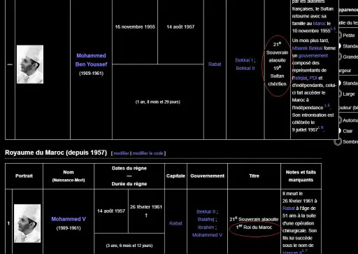Screen dimensions: 358x254
Task: Click the 10 novembre 1955 date in notes
Action: (x=311, y=31)
